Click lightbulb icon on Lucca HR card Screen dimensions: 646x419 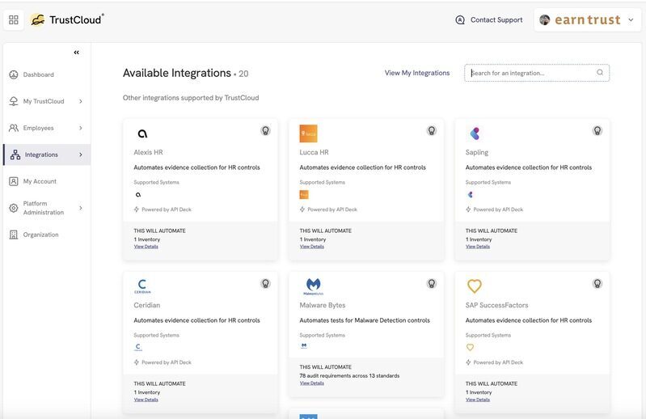coord(432,130)
